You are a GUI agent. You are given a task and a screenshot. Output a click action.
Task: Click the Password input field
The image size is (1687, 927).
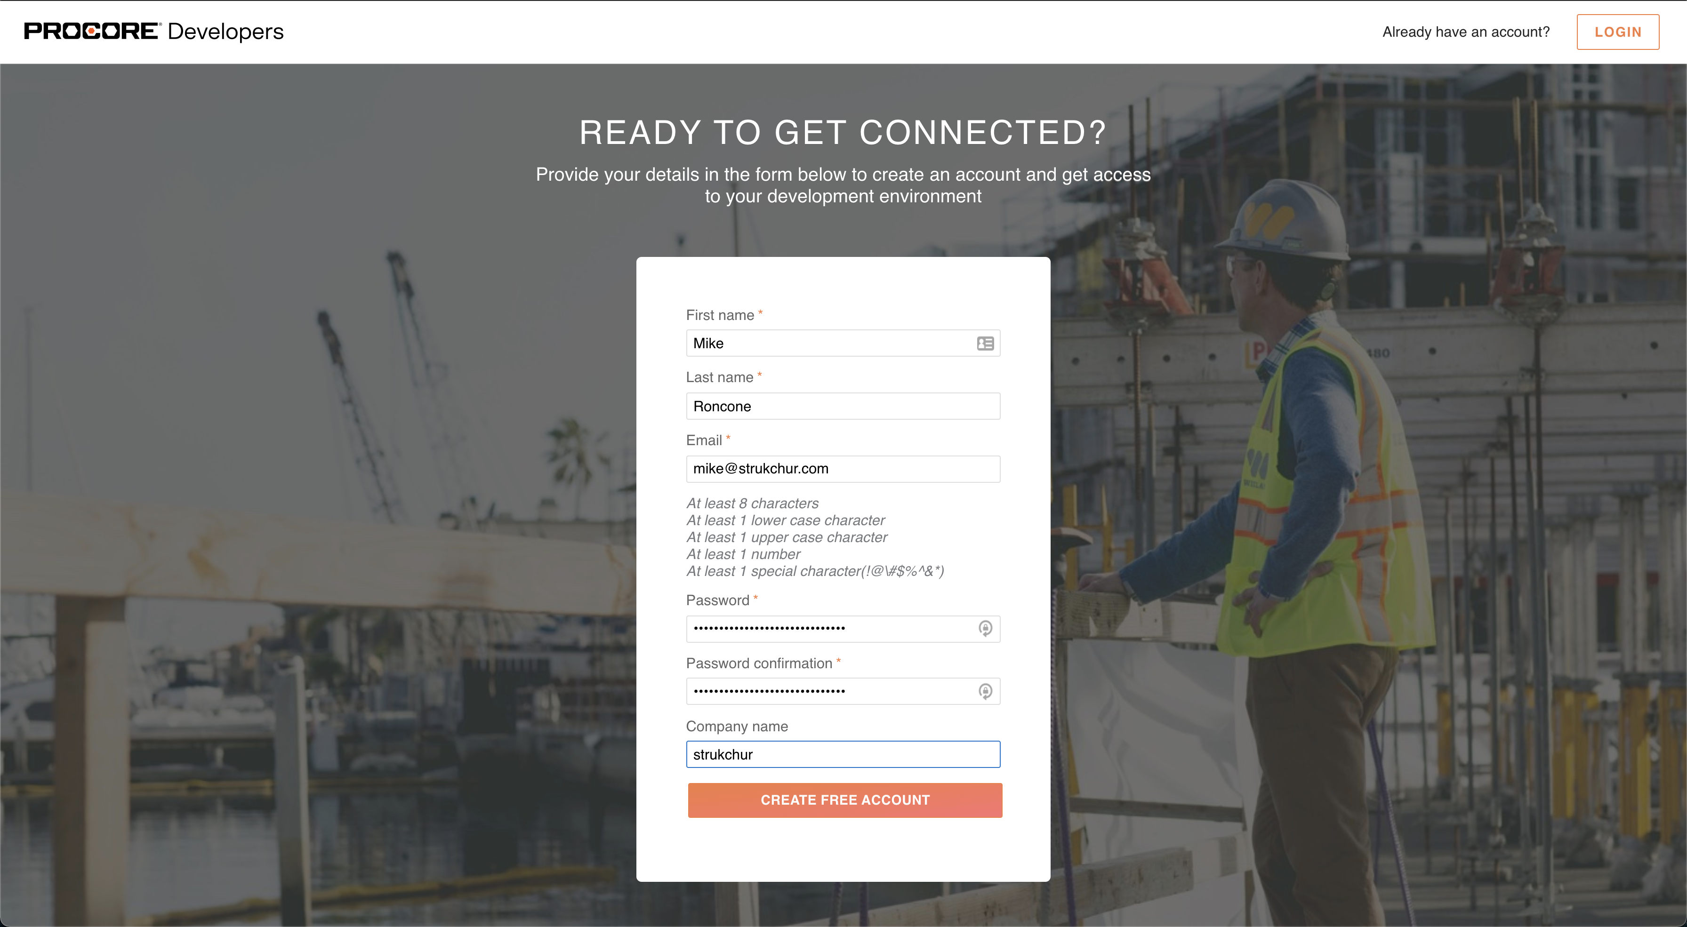coord(843,628)
